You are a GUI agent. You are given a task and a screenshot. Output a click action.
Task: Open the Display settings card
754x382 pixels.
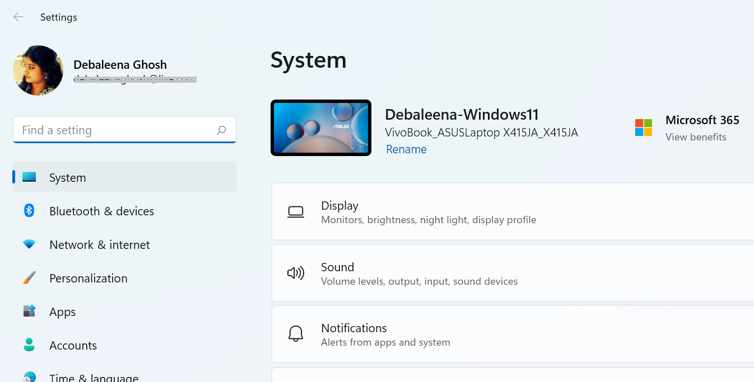(x=513, y=212)
